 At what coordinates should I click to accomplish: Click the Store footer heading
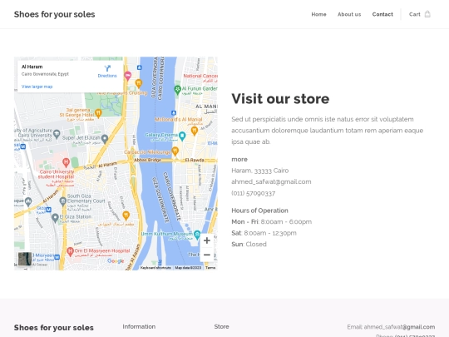[x=221, y=327]
